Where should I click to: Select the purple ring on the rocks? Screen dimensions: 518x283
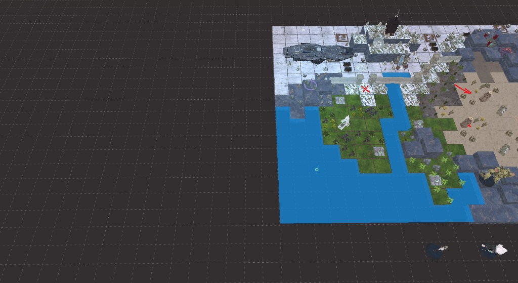[x=310, y=85]
